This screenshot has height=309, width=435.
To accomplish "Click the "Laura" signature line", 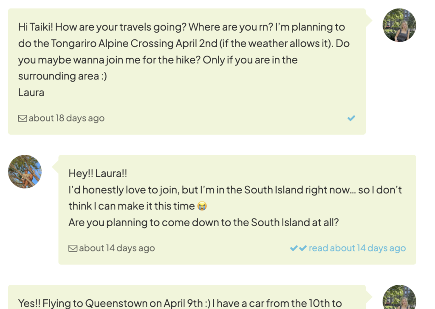I will (x=31, y=92).
